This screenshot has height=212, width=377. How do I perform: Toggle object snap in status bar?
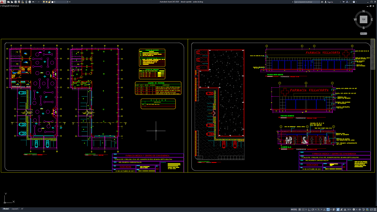328,209
